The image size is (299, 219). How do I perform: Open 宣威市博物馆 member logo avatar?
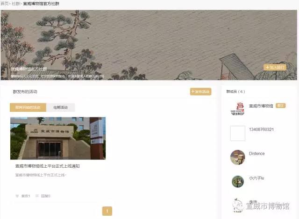(238, 109)
